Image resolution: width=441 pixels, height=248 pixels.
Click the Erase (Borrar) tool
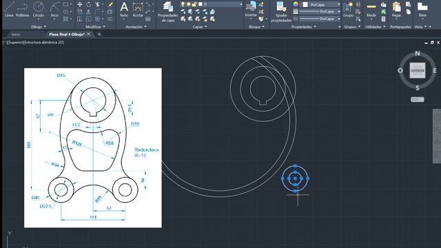[110, 5]
